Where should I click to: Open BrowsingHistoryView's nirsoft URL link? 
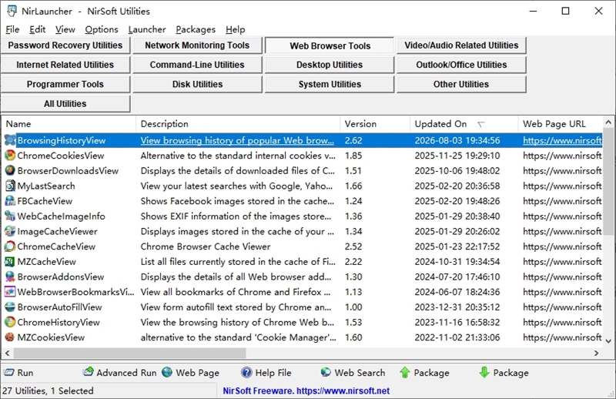562,140
